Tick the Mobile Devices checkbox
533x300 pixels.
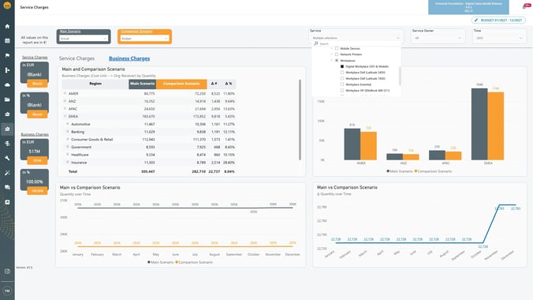(337, 48)
